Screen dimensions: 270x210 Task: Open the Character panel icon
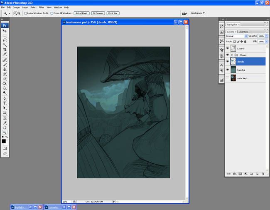click(x=222, y=65)
